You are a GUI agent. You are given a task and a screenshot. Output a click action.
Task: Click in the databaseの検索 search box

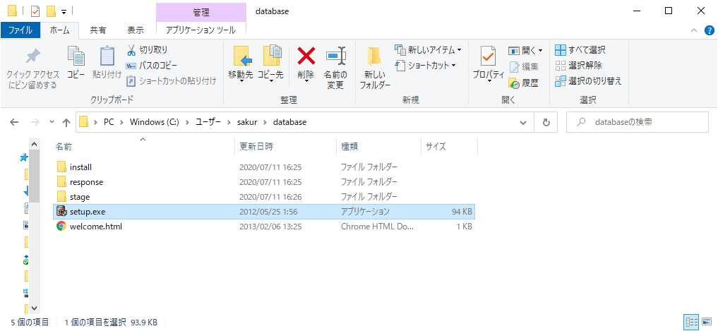638,123
